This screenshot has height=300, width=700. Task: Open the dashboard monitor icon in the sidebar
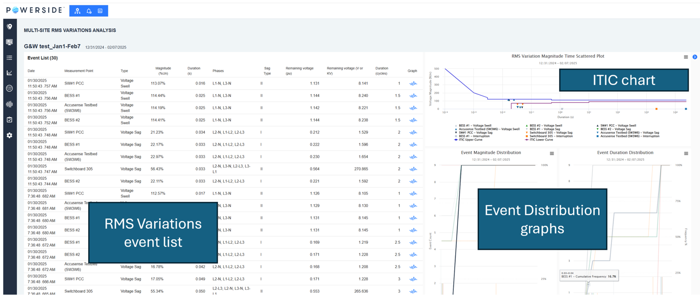coord(9,42)
